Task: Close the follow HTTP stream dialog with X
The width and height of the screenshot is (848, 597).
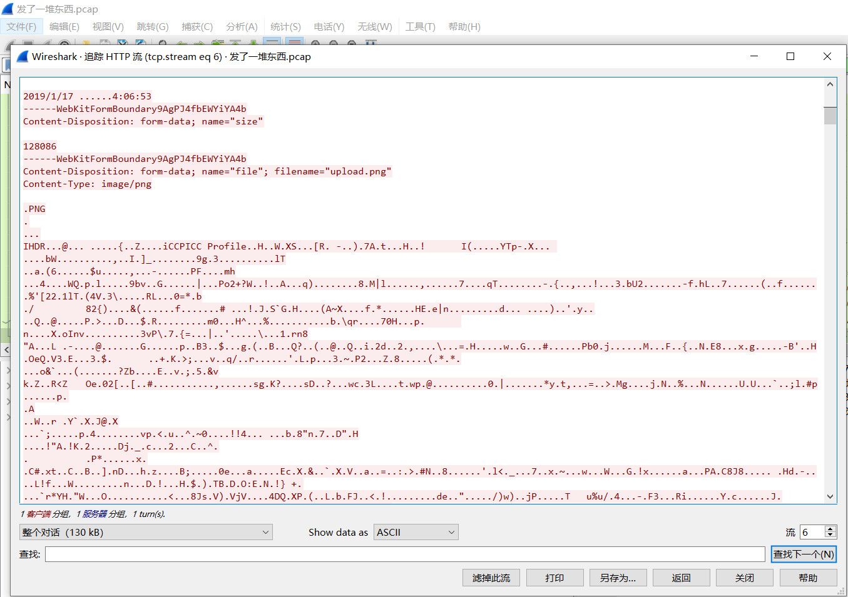Action: point(827,56)
